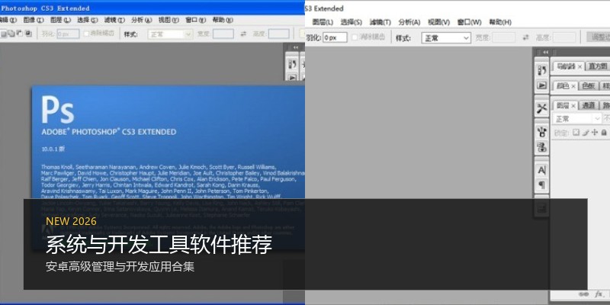The image size is (610, 305).
Task: Open 视图(V) menu in right window
Action: [x=439, y=22]
